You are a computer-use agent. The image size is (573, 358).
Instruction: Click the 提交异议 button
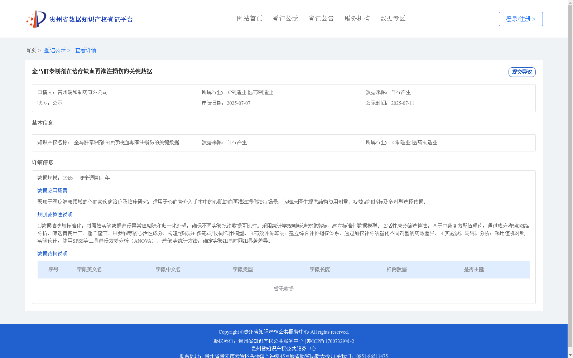[522, 72]
